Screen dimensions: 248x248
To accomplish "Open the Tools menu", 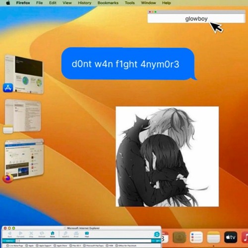I will (129, 3).
